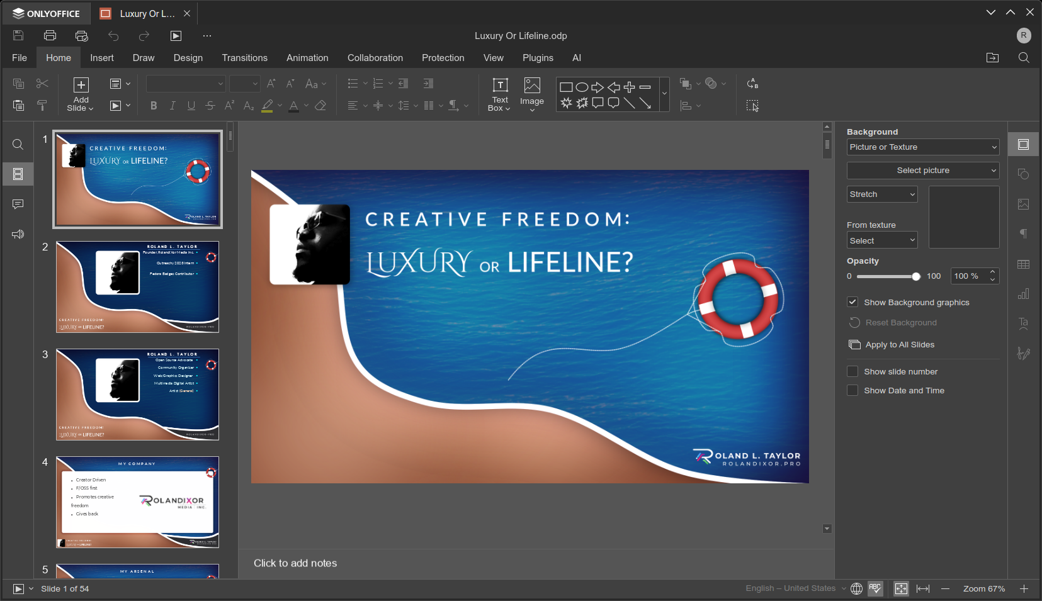1042x601 pixels.
Task: Click the Select picture button
Action: point(922,170)
